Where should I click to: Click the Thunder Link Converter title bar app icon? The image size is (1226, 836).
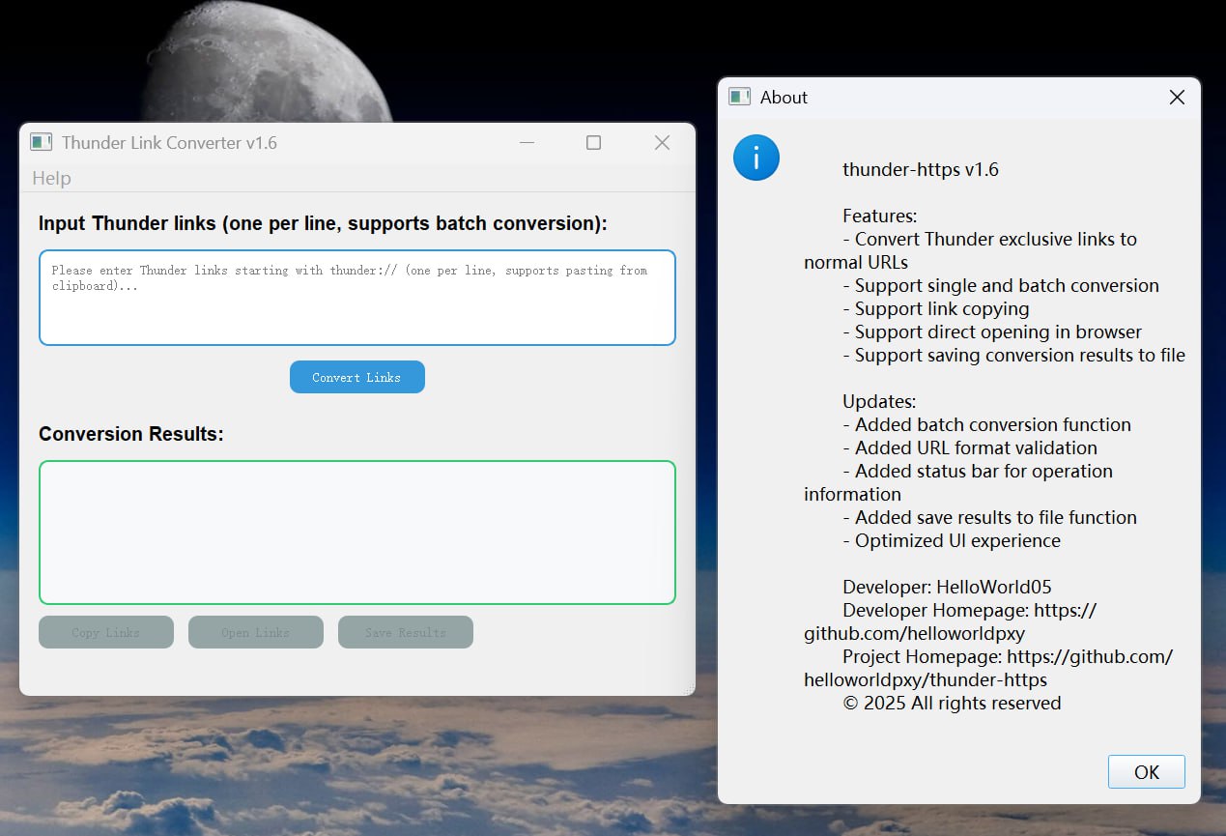coord(41,143)
